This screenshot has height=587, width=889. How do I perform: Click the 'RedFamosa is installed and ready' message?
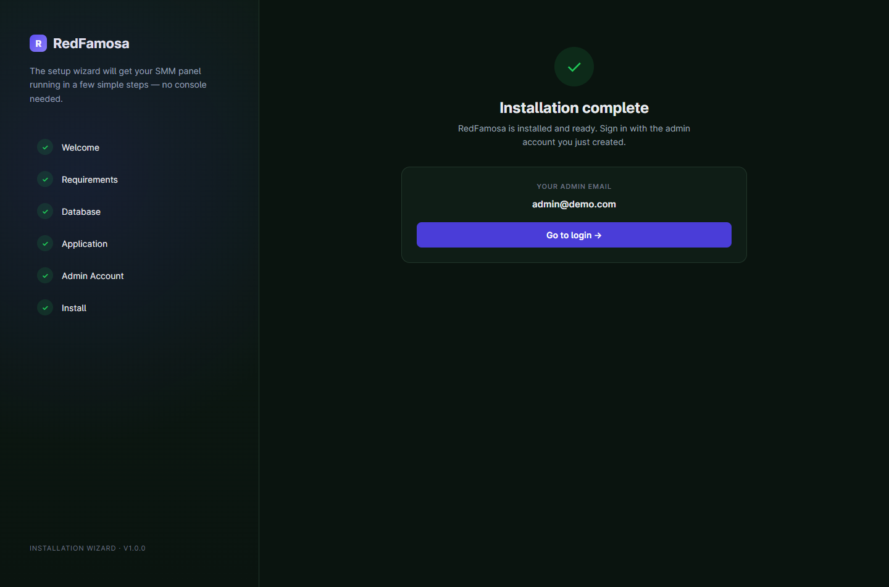point(574,135)
